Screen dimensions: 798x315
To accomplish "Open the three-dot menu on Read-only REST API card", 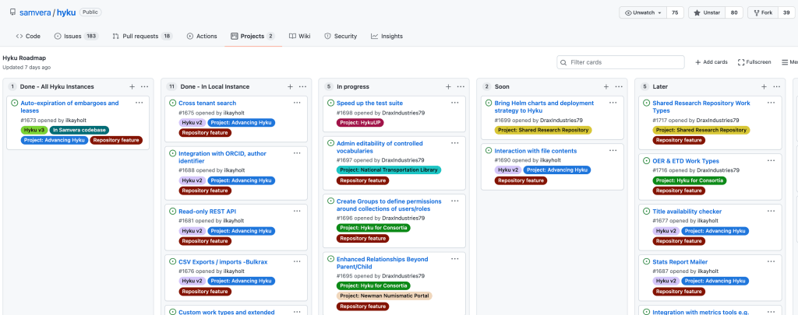I will [297, 211].
